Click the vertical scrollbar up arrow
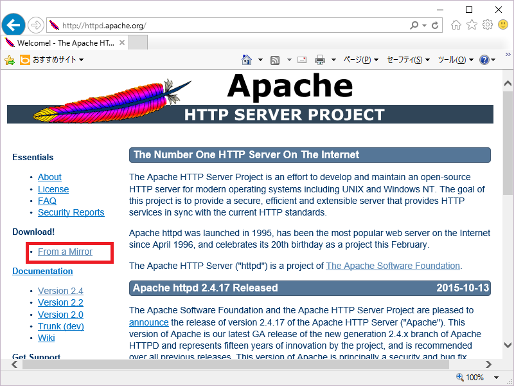The width and height of the screenshot is (514, 386). coord(508,84)
